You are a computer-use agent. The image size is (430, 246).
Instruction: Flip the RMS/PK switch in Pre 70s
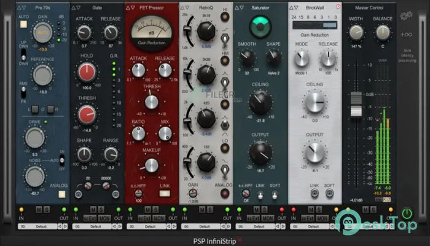[x=23, y=92]
